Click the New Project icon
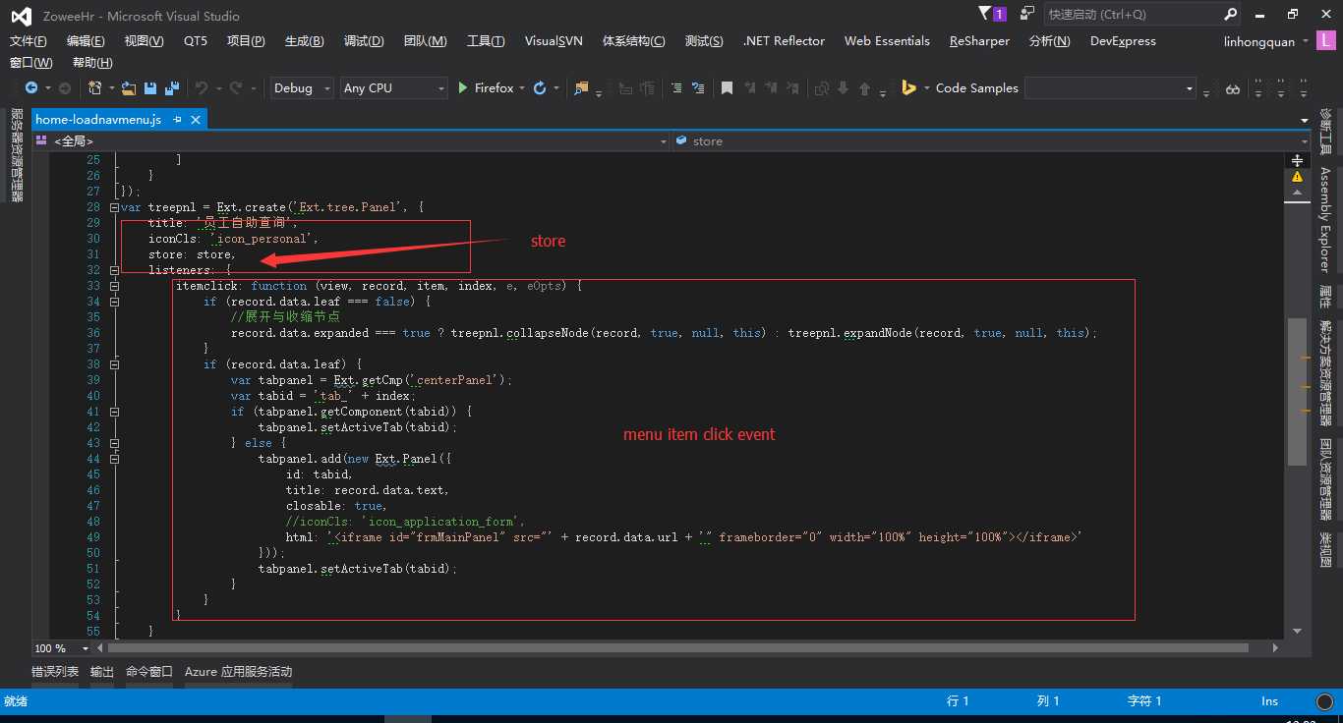This screenshot has height=723, width=1343. [x=95, y=88]
